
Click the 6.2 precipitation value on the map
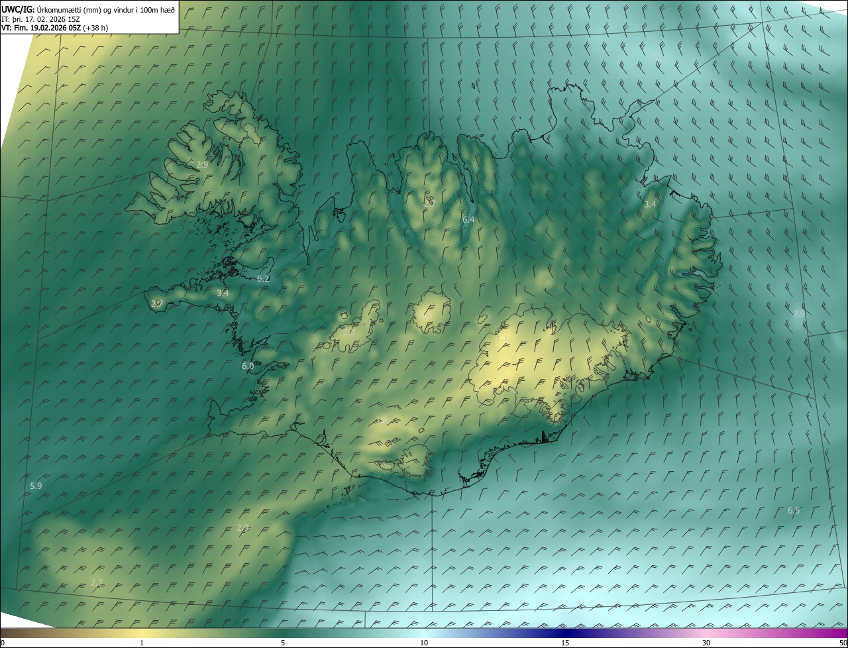tap(263, 278)
